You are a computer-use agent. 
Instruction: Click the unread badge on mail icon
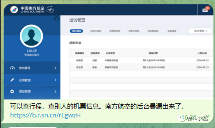(208, 8)
